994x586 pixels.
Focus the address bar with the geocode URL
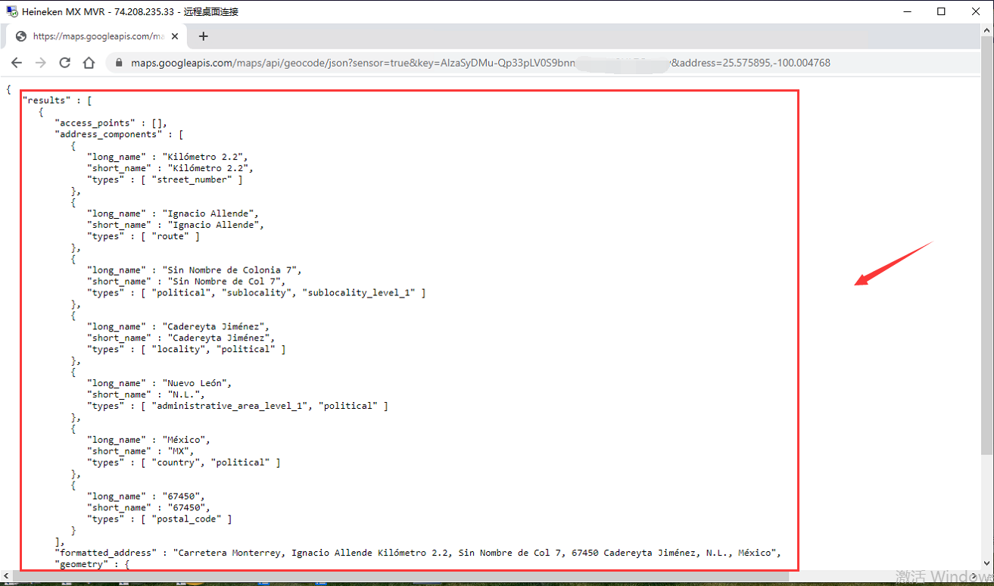(x=480, y=63)
